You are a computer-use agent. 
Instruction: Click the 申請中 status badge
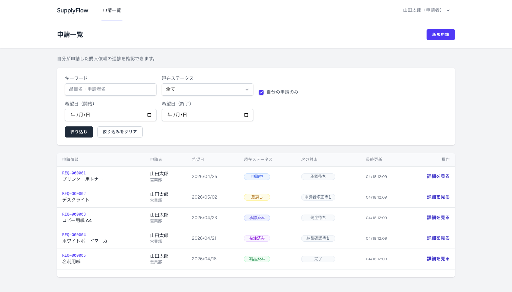pyautogui.click(x=257, y=177)
